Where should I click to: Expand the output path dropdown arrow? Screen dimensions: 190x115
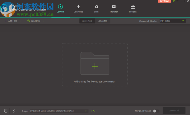[86, 111]
